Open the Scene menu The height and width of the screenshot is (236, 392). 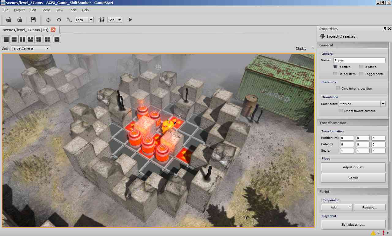pos(46,10)
